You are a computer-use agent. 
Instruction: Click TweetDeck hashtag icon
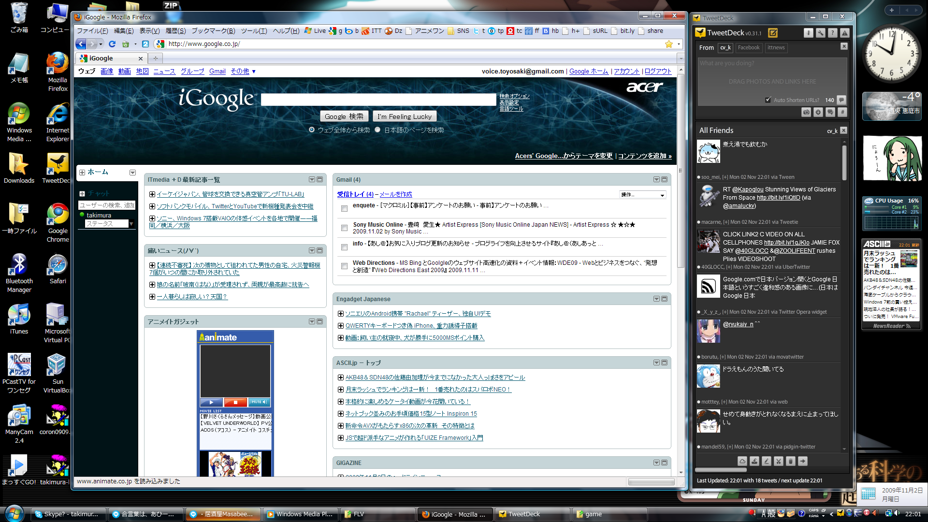click(842, 112)
